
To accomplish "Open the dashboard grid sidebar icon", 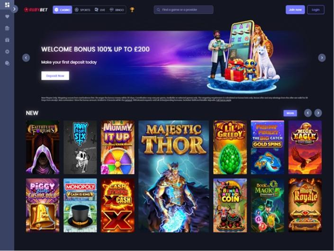I will pos(7,5).
